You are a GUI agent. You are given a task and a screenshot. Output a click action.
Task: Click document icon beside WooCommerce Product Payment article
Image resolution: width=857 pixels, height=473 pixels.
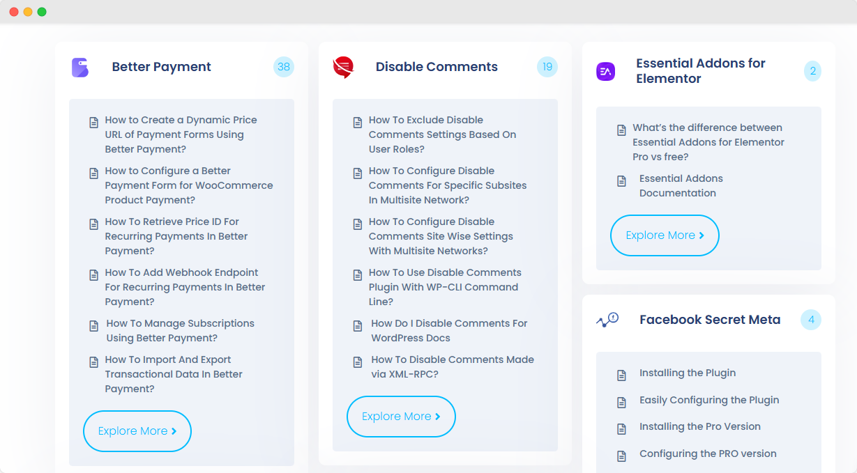[93, 173]
